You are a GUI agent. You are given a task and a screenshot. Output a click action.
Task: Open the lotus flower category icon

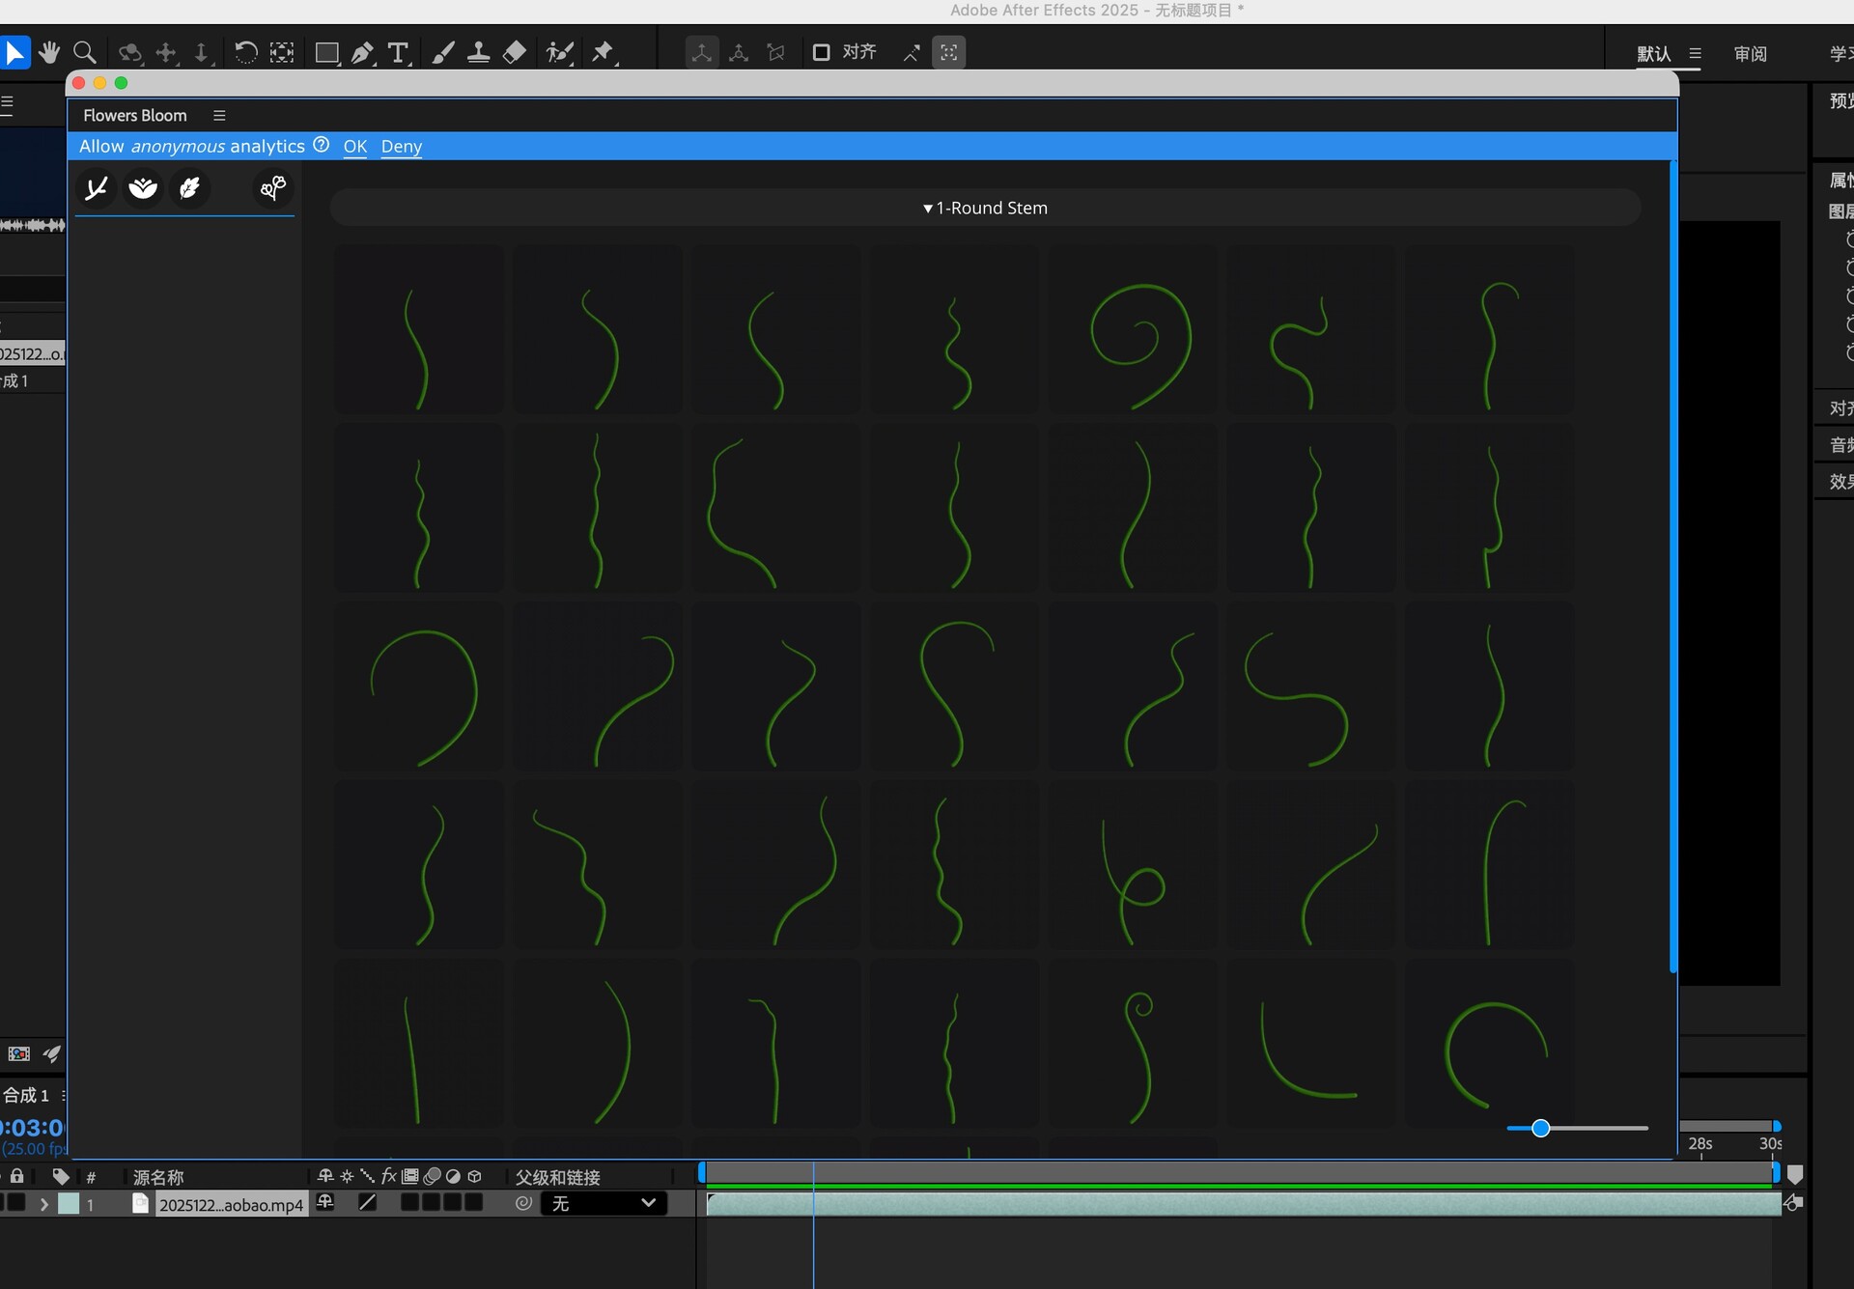143,187
